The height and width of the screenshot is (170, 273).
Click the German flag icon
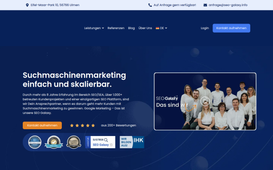click(157, 28)
